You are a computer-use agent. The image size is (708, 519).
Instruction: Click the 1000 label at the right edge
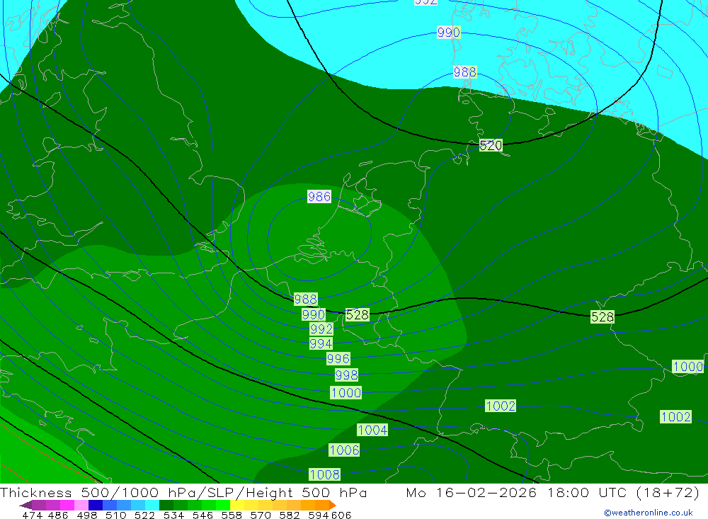pyautogui.click(x=687, y=366)
